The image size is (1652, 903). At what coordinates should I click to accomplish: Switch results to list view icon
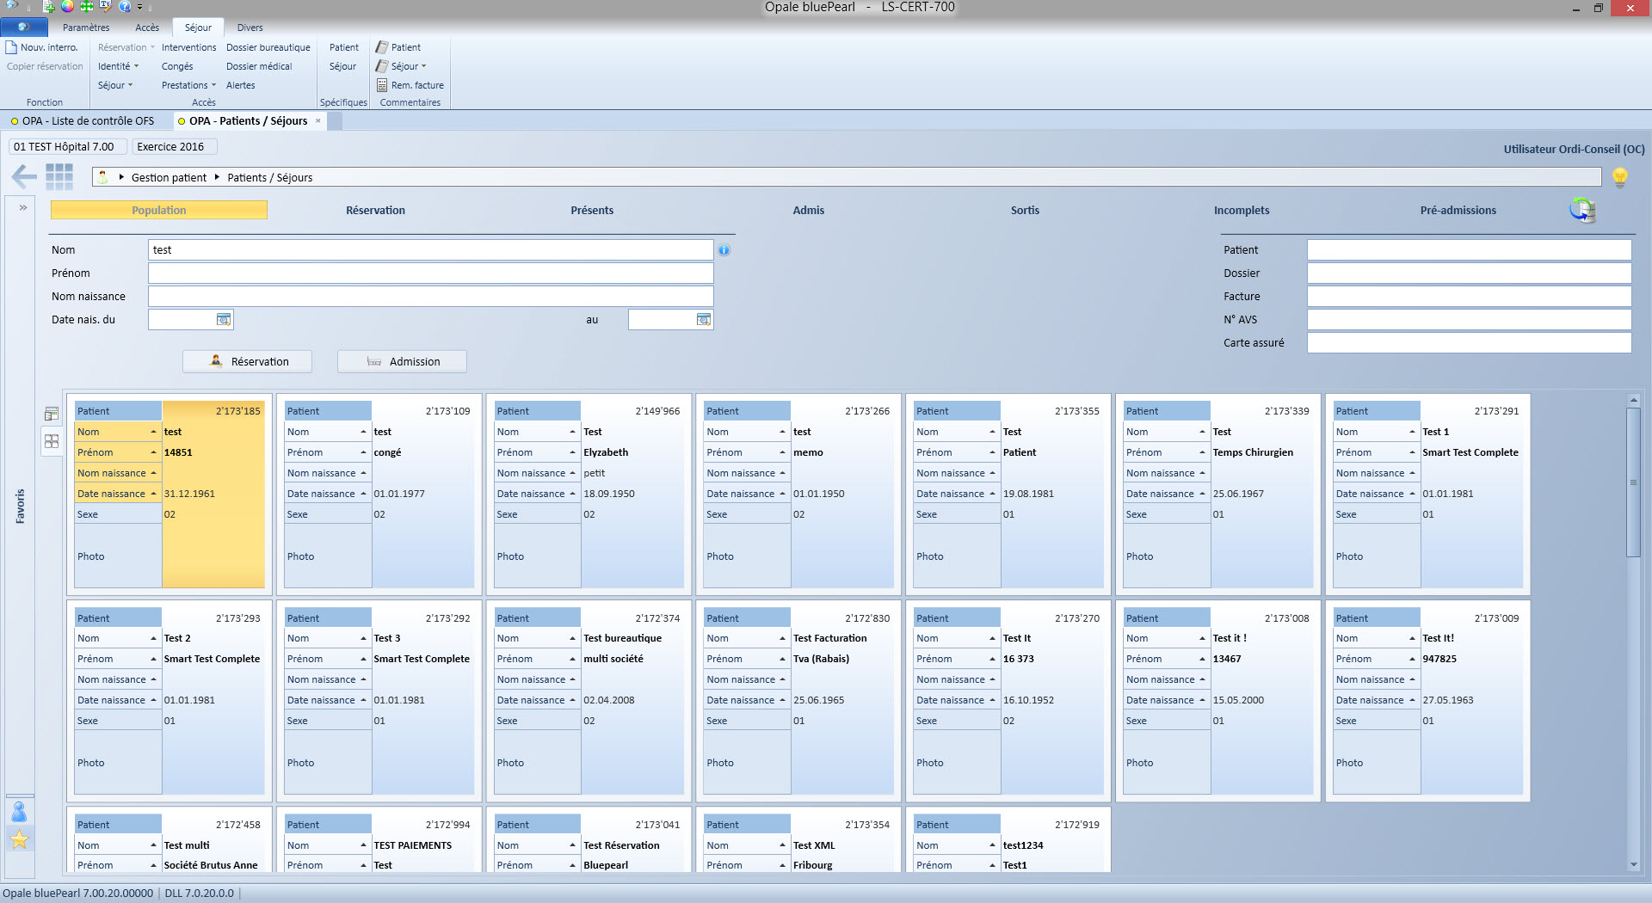coord(52,415)
